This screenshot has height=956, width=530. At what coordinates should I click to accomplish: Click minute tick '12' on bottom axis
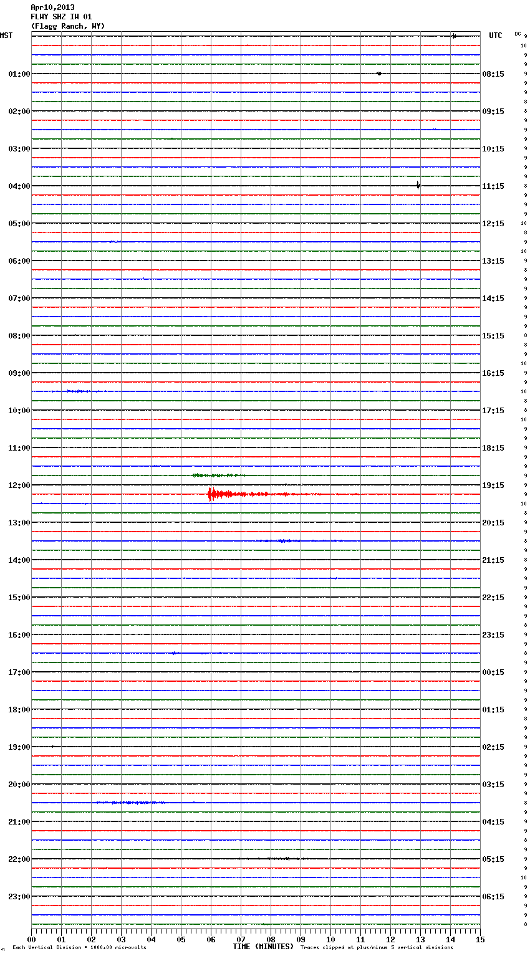(x=390, y=939)
